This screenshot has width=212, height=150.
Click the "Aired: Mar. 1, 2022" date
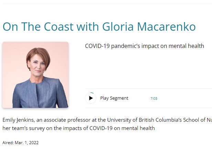pos(21,142)
